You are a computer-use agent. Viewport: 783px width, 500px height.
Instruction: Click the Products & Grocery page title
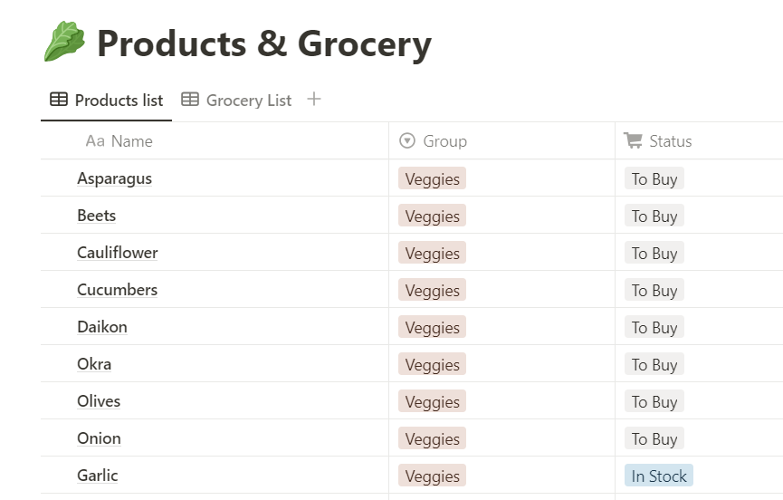(263, 43)
